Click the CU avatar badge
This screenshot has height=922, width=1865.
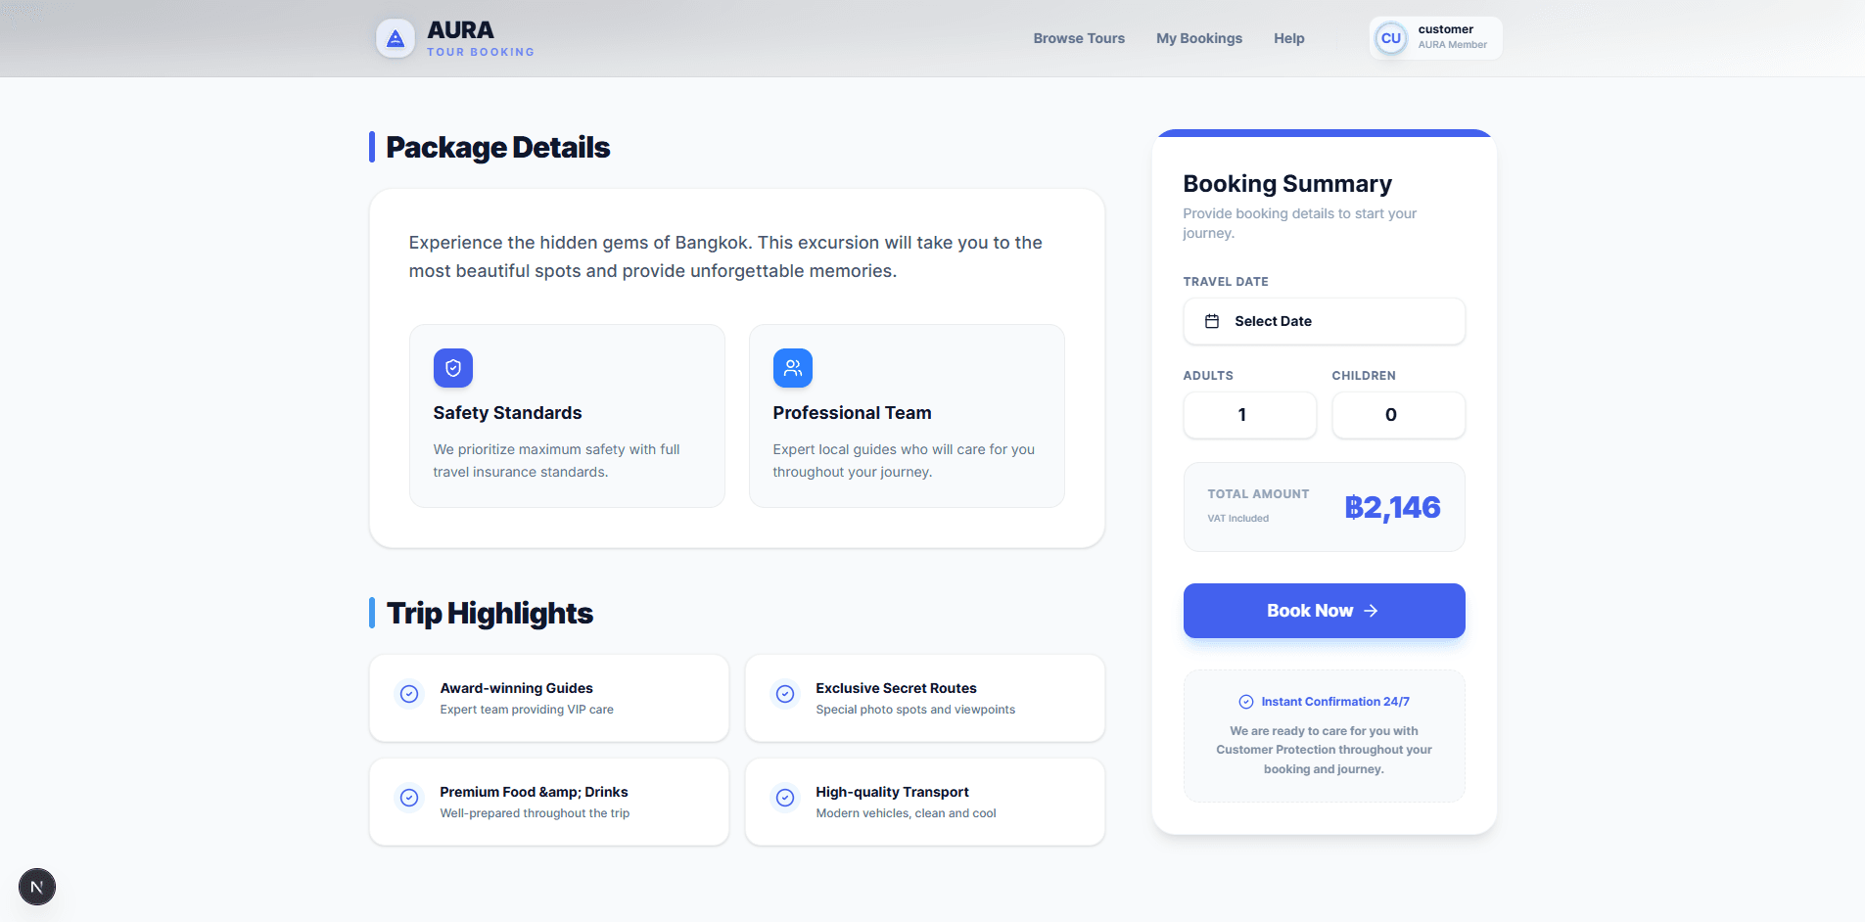point(1391,37)
